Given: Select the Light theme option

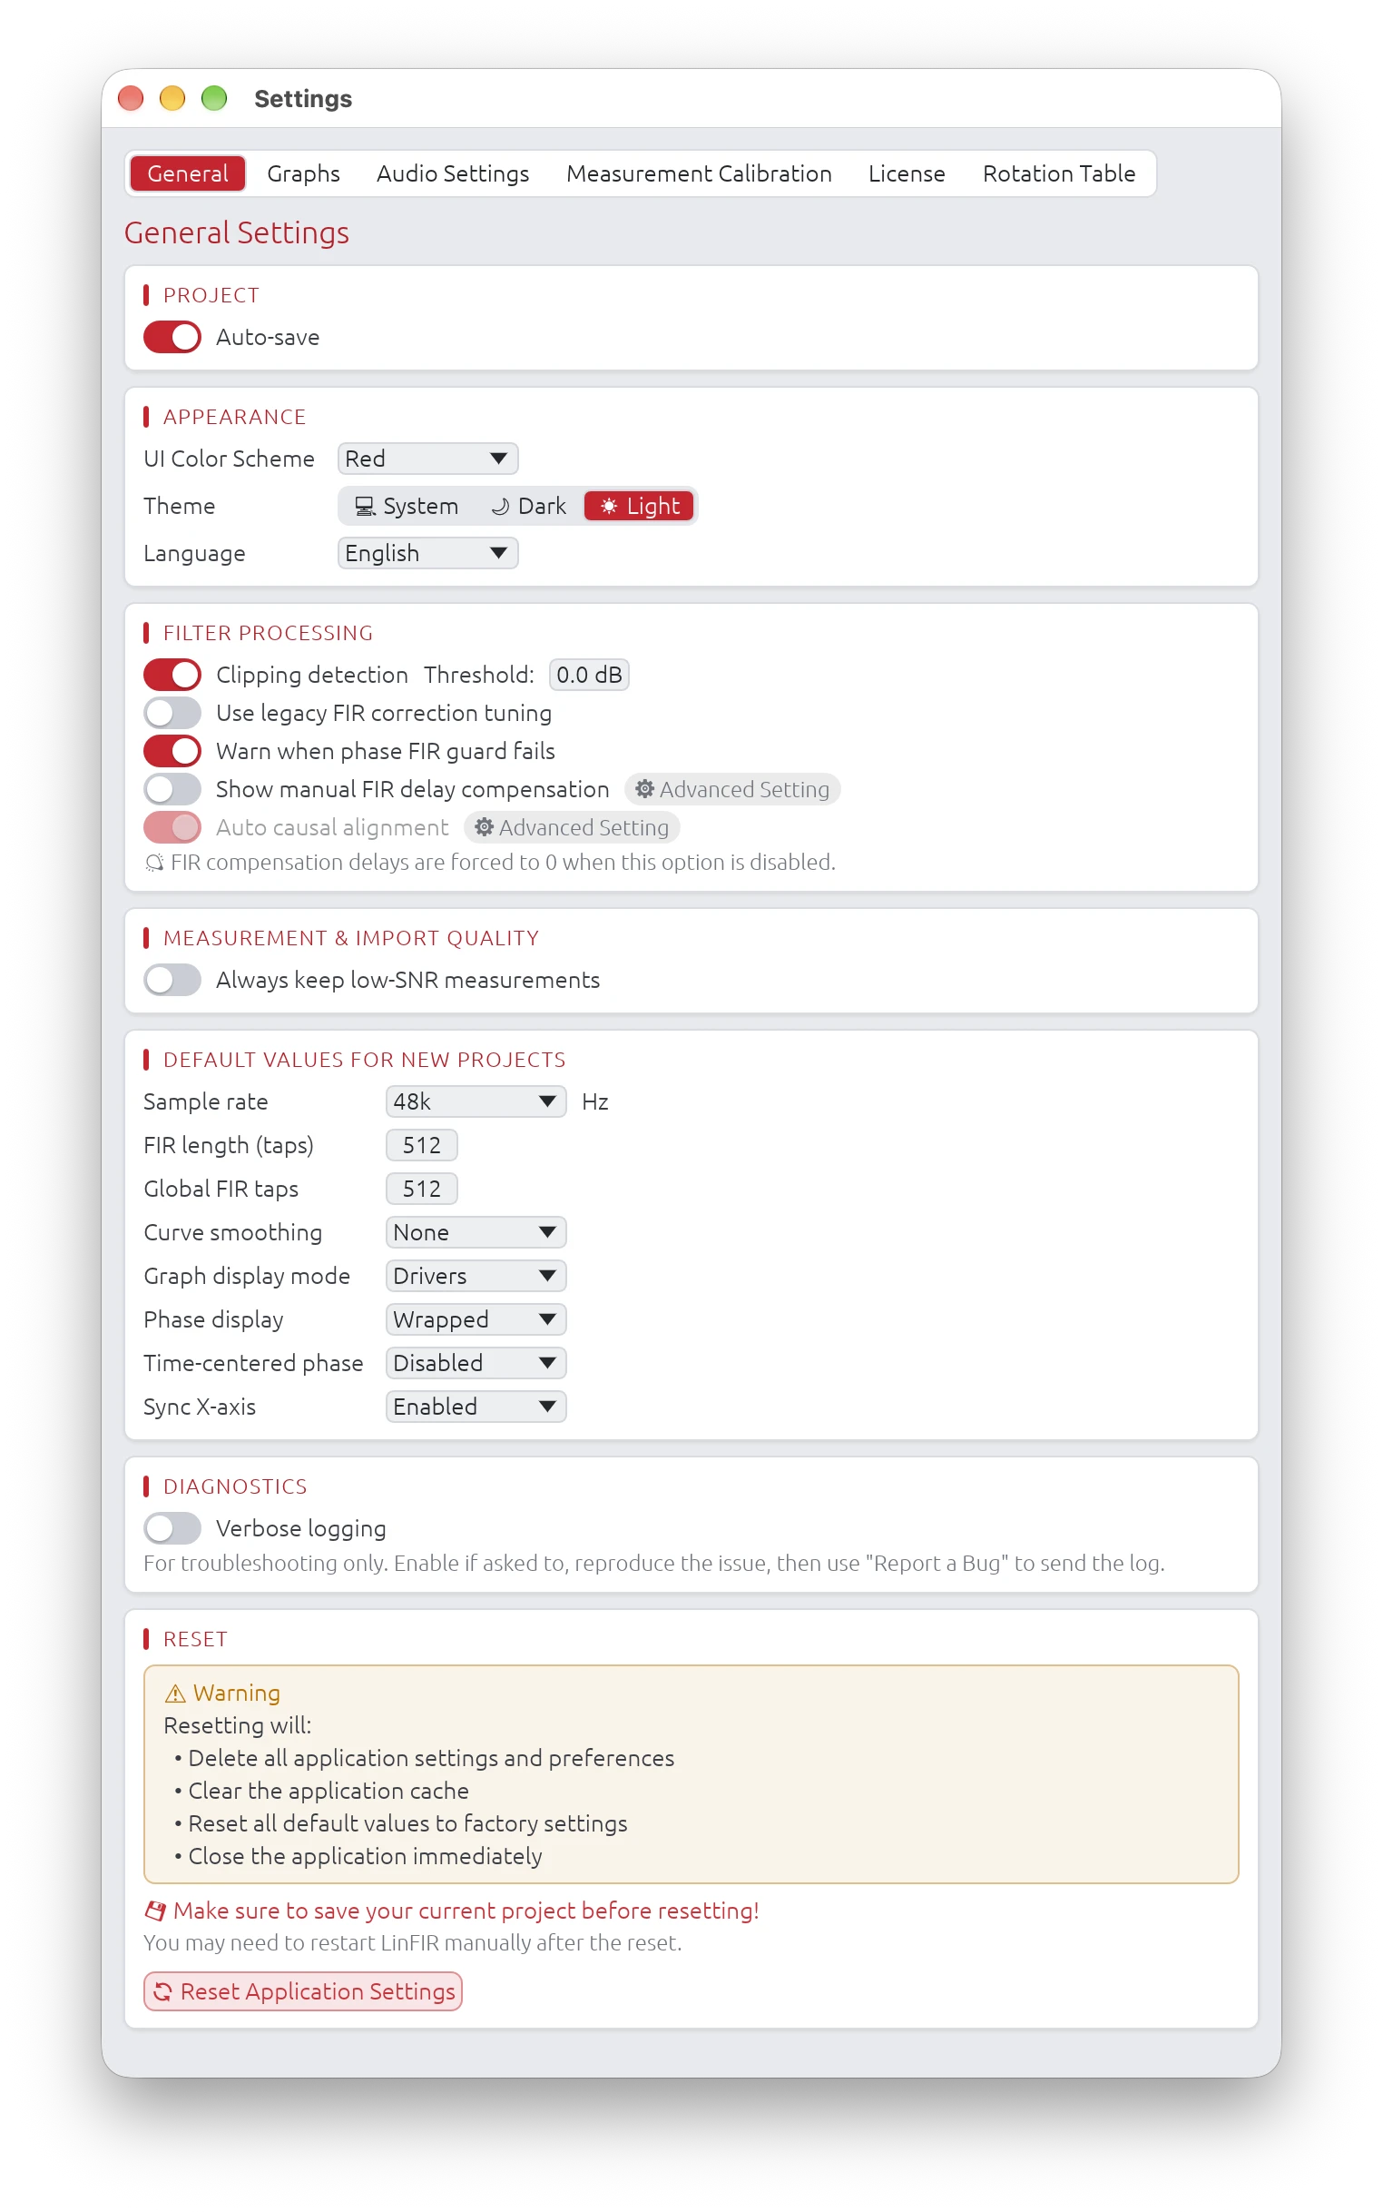Looking at the screenshot, I should 639,506.
